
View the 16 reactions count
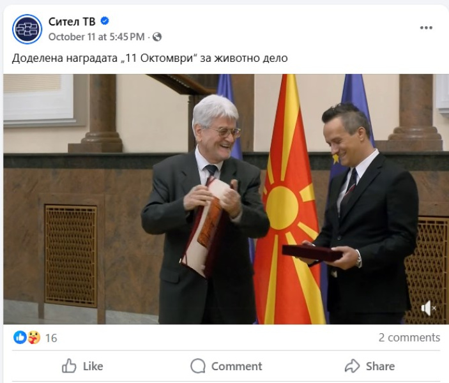tap(51, 338)
